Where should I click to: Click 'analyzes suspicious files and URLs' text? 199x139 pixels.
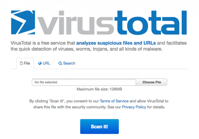click(116, 43)
